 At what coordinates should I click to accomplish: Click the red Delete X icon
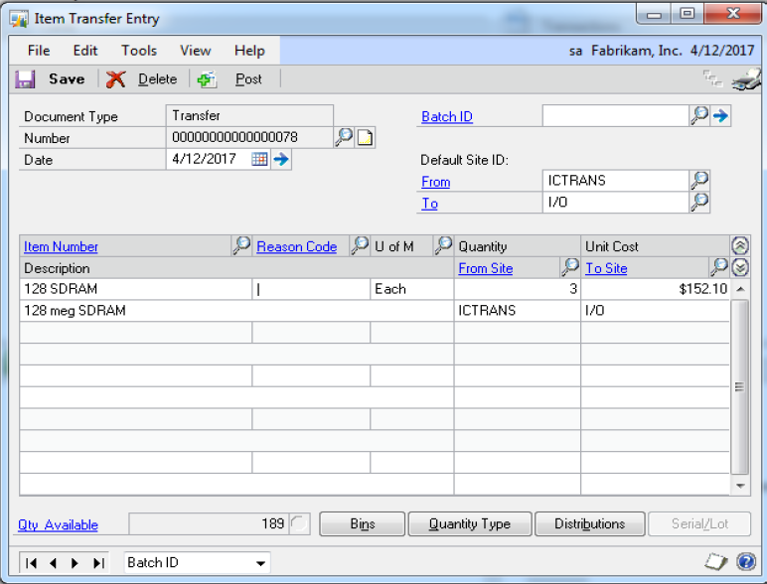[x=116, y=79]
